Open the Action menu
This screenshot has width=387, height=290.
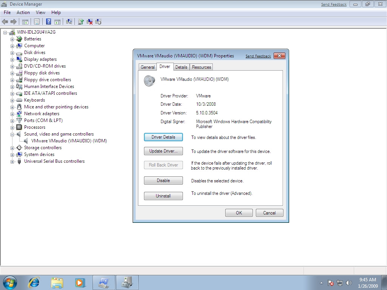23,12
